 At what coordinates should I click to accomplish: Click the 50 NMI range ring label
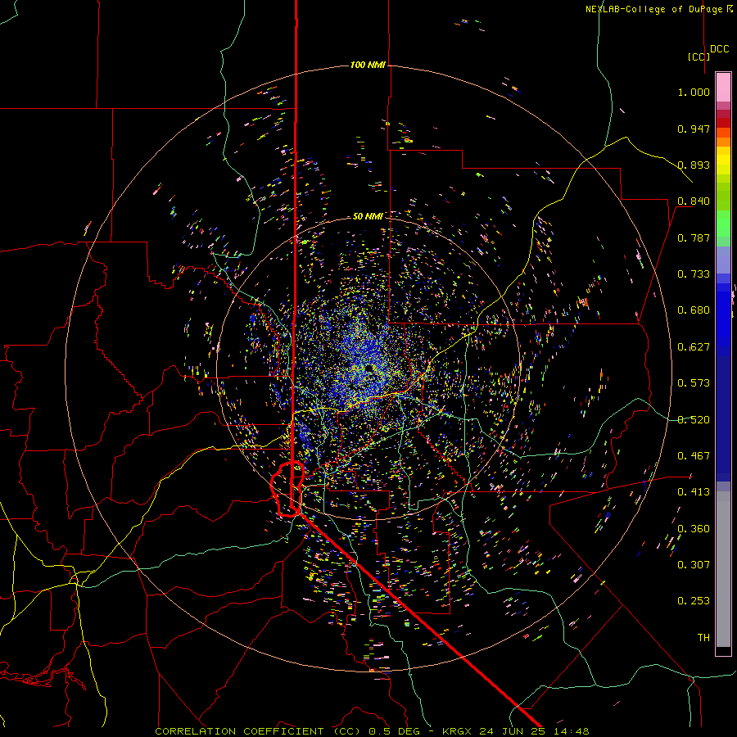[368, 216]
